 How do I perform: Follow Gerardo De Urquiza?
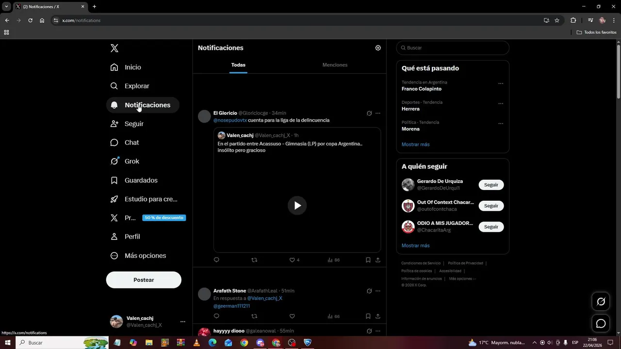491,185
